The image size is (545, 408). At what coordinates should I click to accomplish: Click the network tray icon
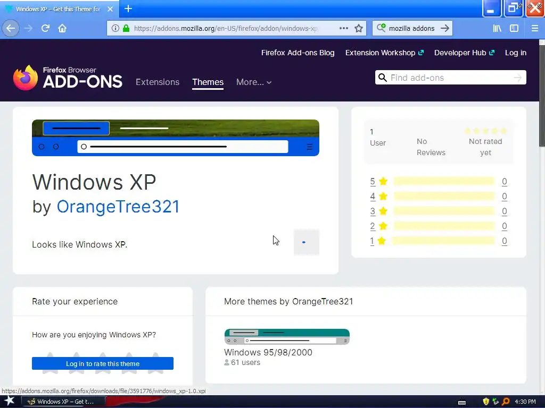pyautogui.click(x=496, y=402)
